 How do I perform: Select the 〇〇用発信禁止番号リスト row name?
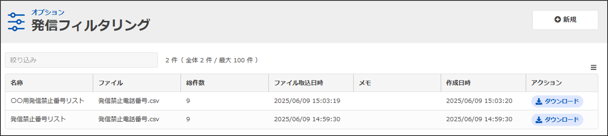(x=48, y=101)
